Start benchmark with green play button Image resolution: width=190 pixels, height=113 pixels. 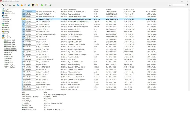(42, 5)
